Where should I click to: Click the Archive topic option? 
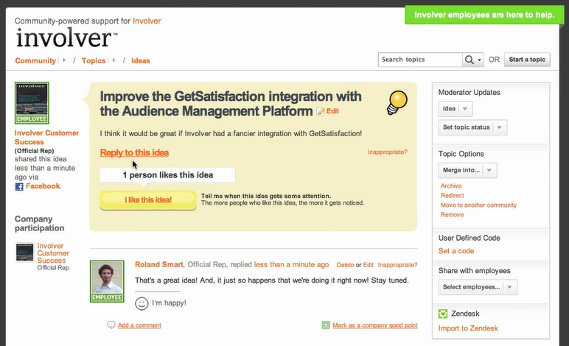click(450, 186)
